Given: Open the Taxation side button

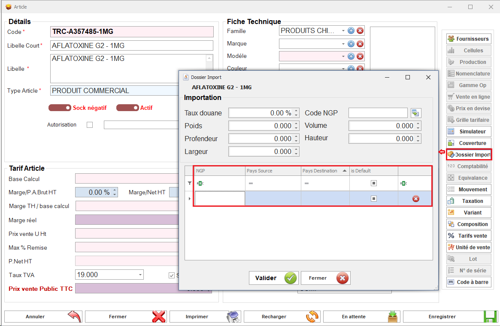Looking at the screenshot, I should [x=468, y=201].
